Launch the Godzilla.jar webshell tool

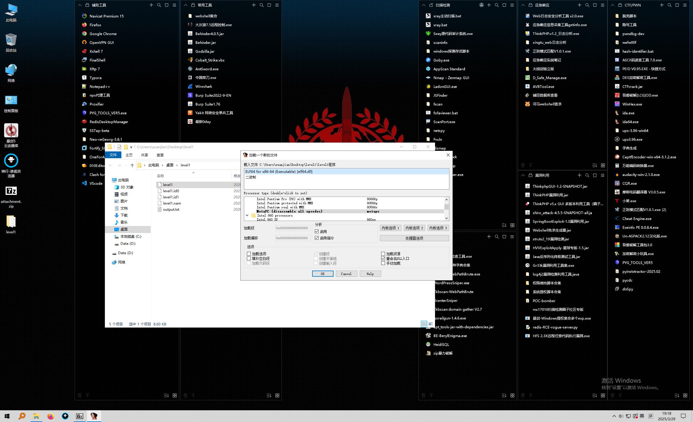coord(205,51)
